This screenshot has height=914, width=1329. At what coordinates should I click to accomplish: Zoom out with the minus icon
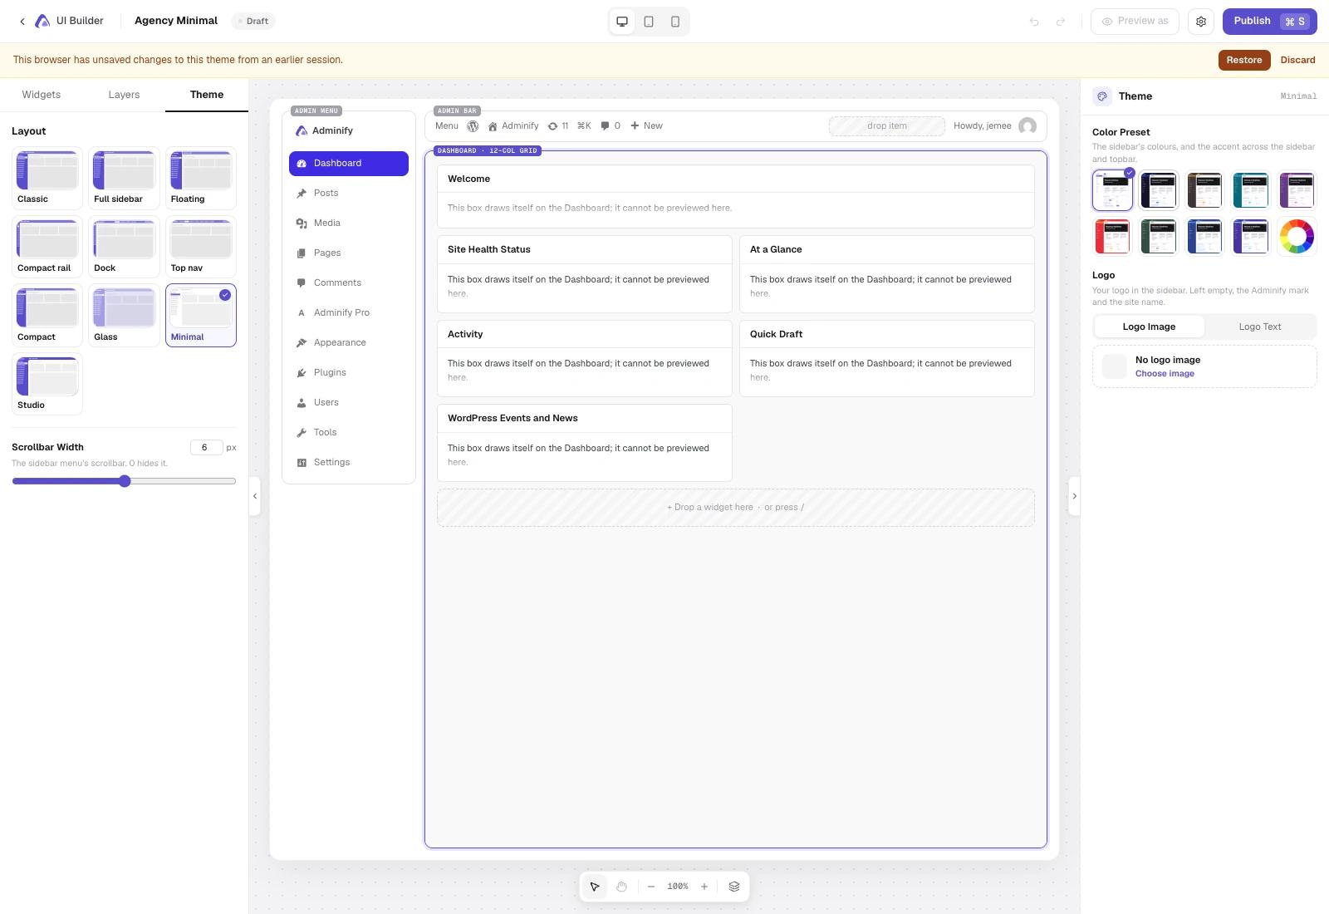(x=651, y=887)
